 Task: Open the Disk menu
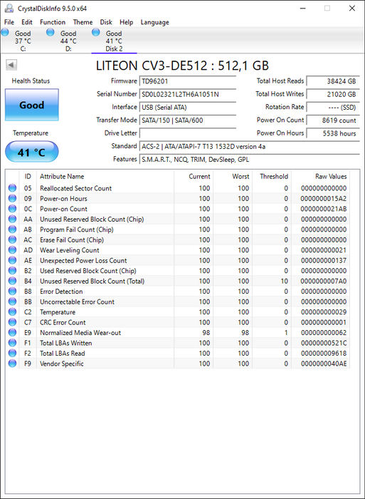click(106, 22)
